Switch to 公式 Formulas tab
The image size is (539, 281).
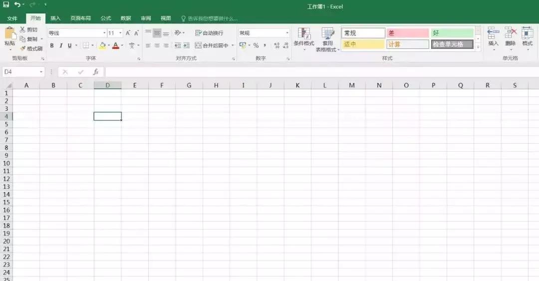tap(106, 18)
